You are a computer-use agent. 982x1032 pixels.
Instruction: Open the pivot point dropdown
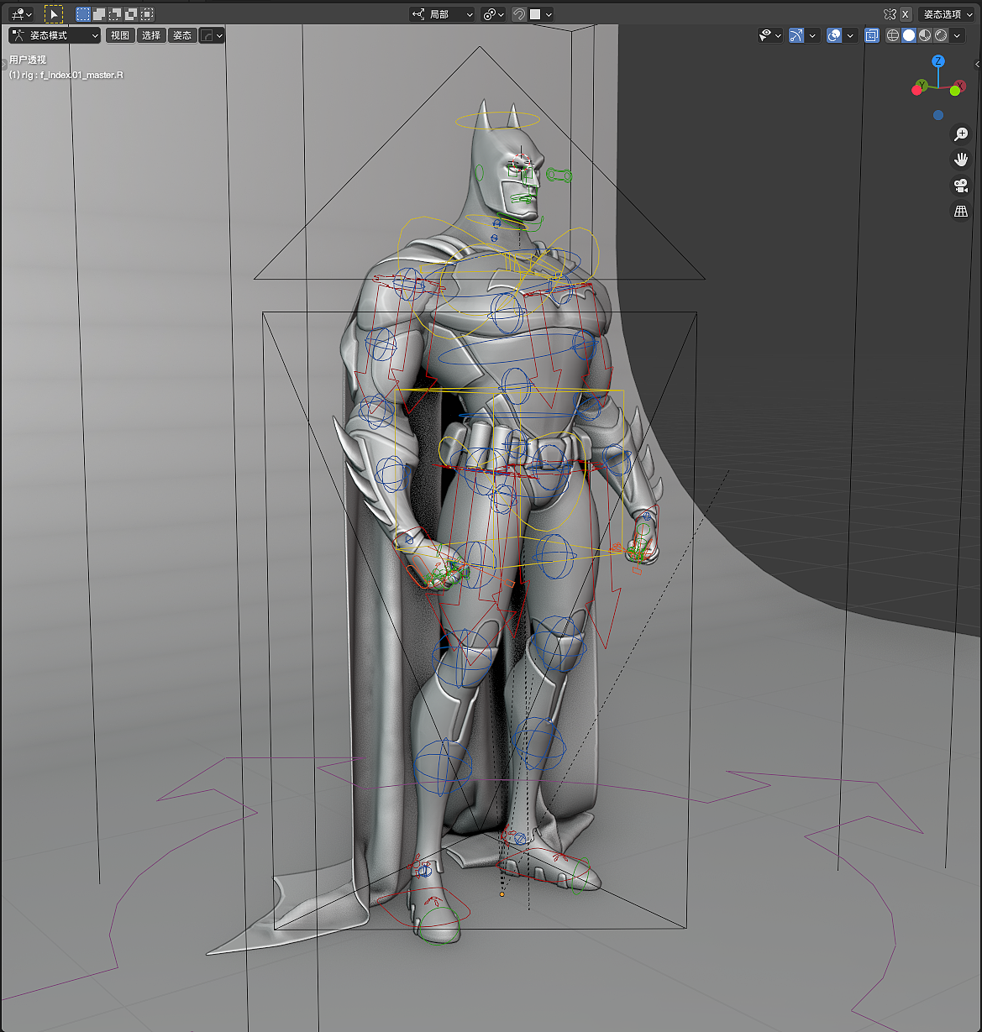click(493, 14)
